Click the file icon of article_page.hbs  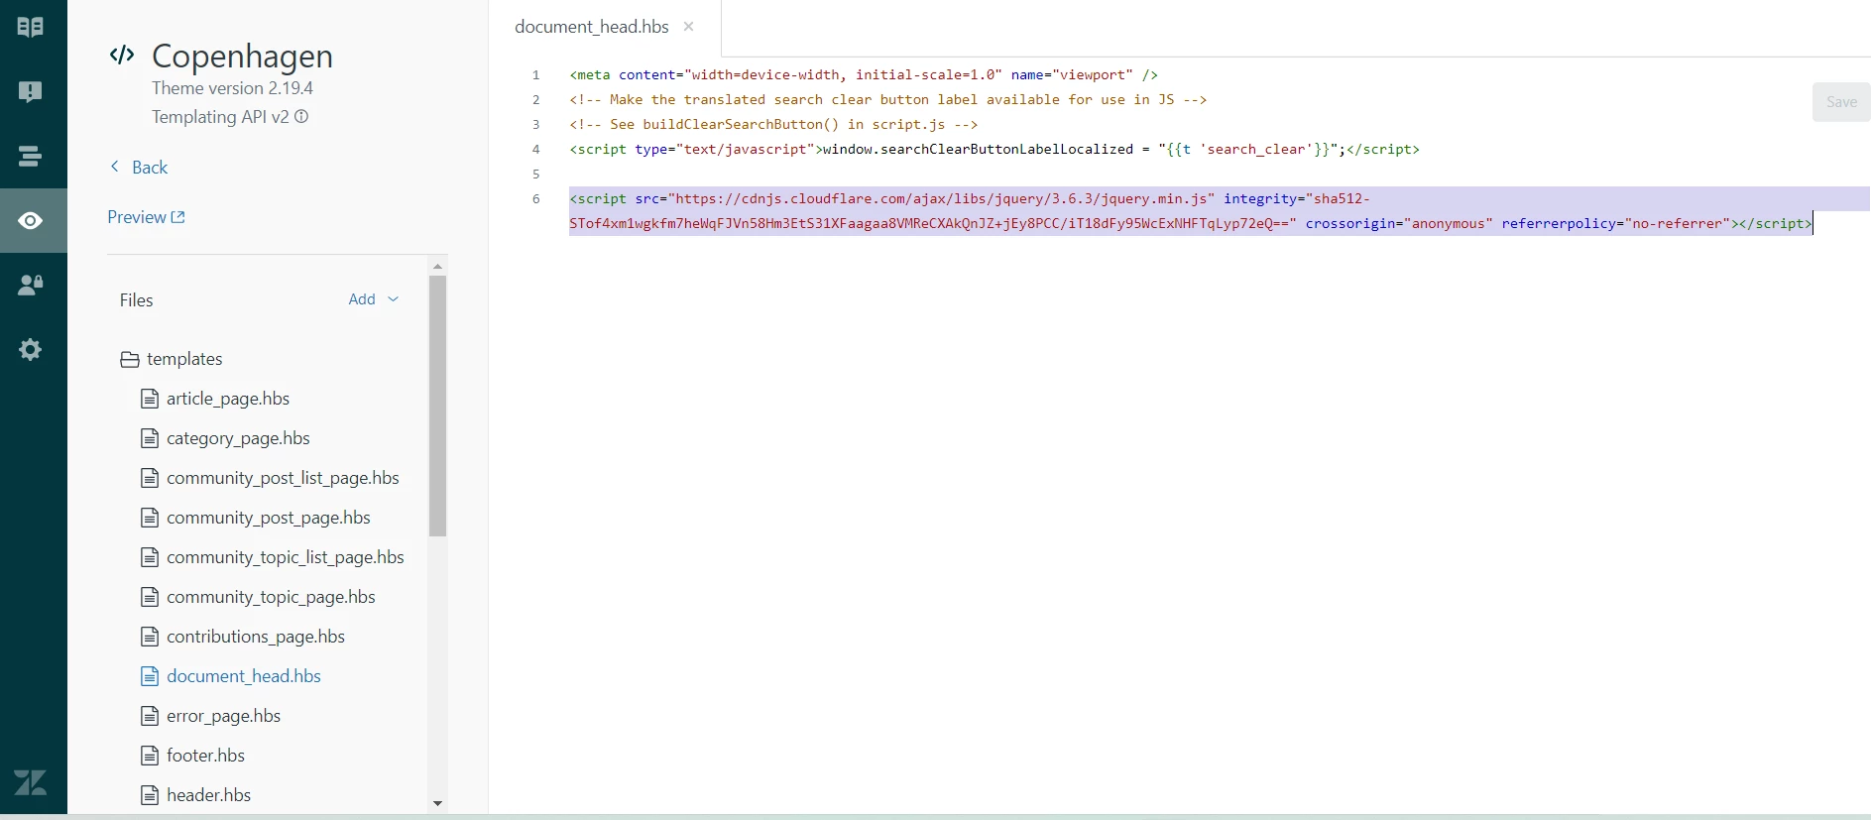150,399
